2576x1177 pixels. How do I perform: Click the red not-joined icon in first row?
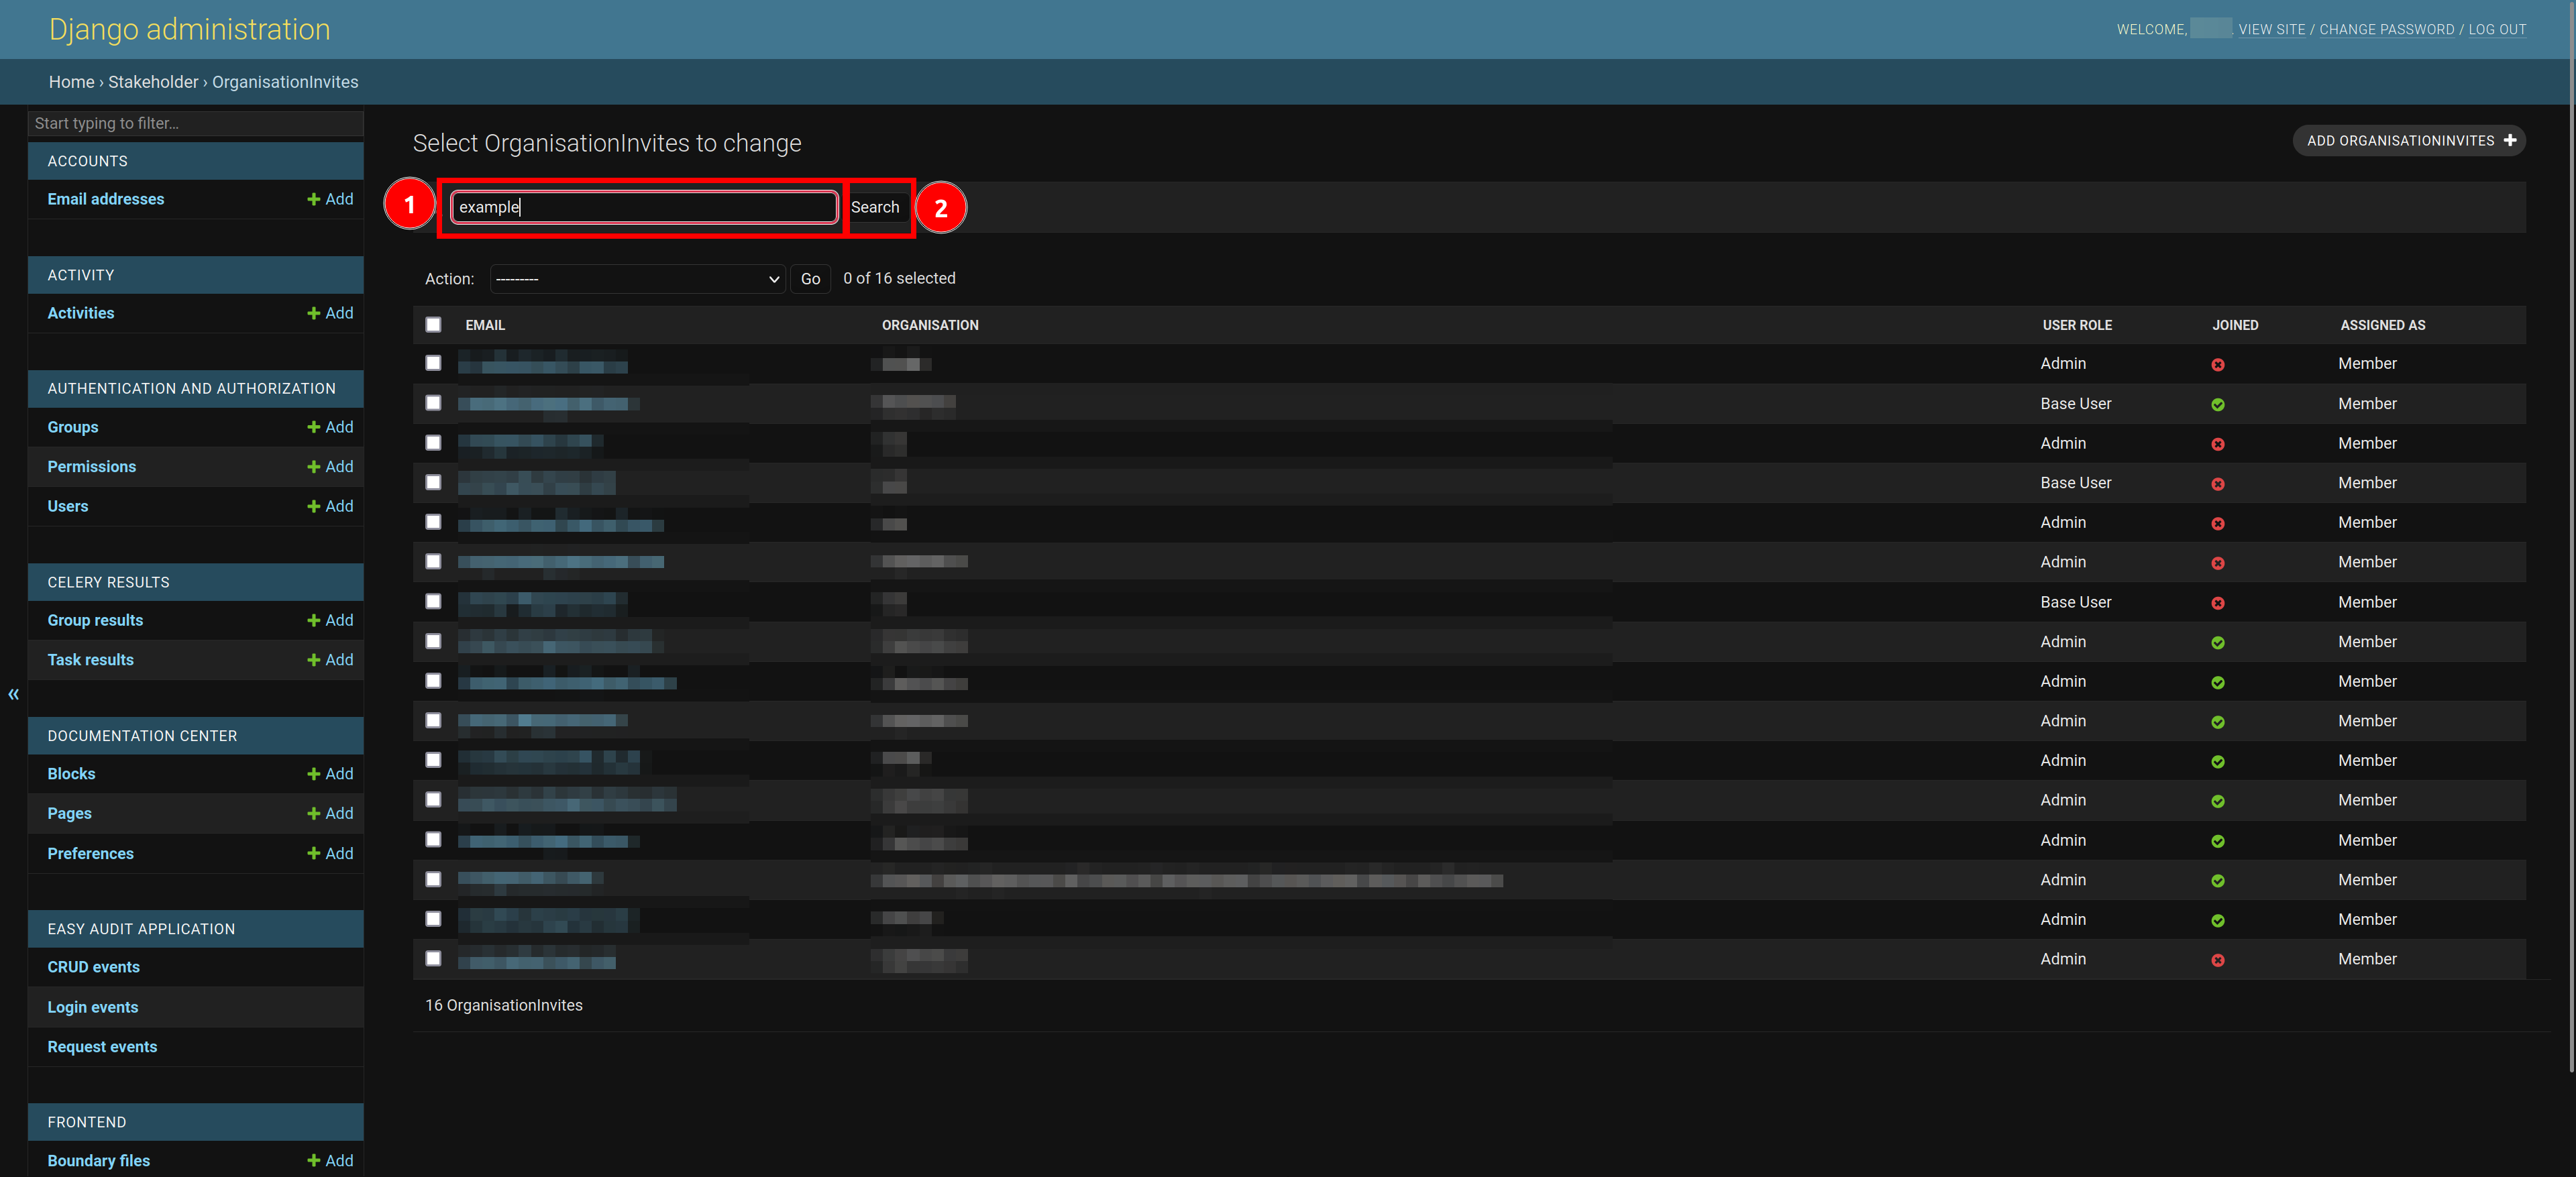(x=2217, y=365)
